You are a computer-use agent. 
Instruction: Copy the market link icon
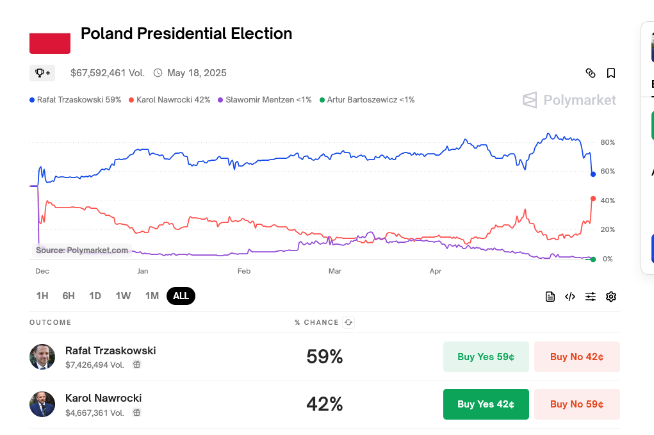[591, 73]
